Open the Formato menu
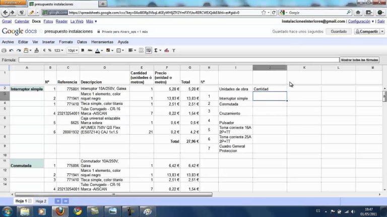The image size is (387, 217). [x=66, y=42]
